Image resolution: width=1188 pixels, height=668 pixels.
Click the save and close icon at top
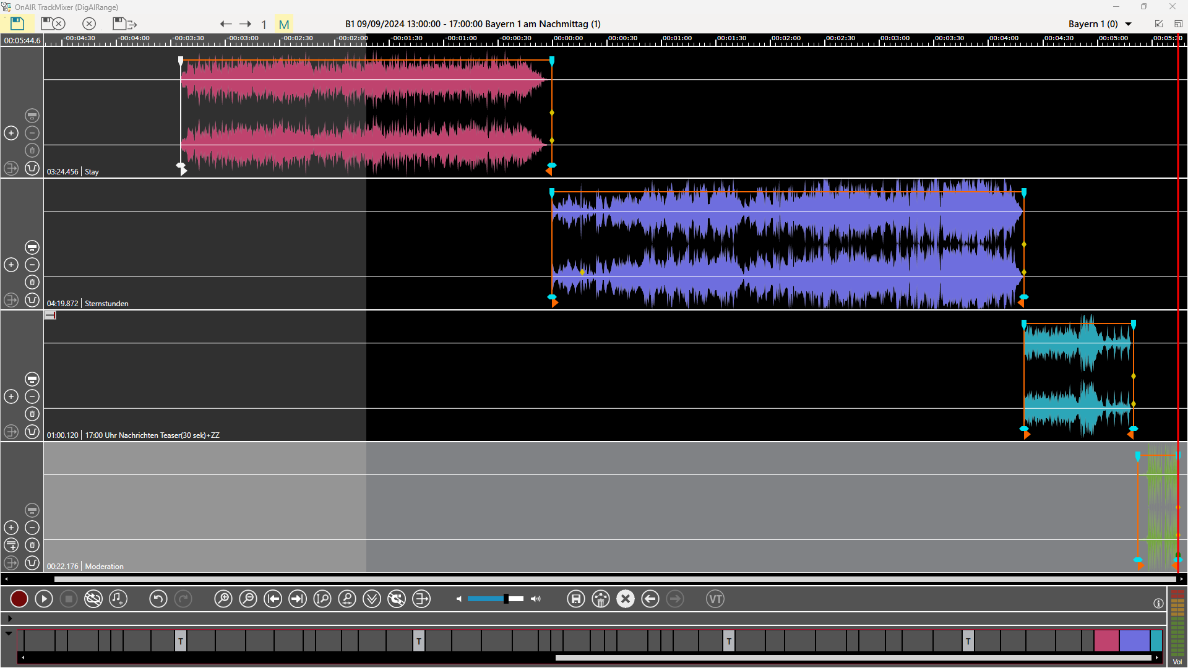(53, 24)
